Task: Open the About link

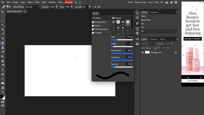Action: 130,2
